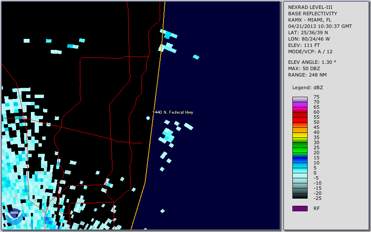Click the 'KAMX - MIAMI, FL' station text

(309, 20)
